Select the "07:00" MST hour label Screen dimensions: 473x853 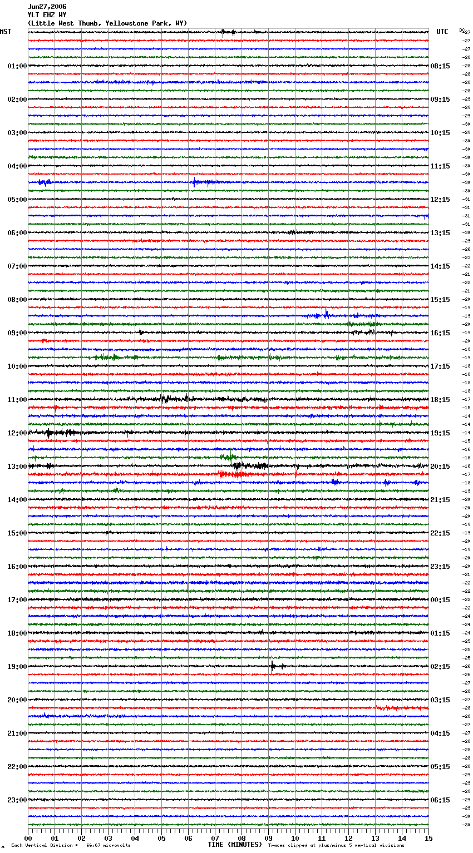click(17, 266)
